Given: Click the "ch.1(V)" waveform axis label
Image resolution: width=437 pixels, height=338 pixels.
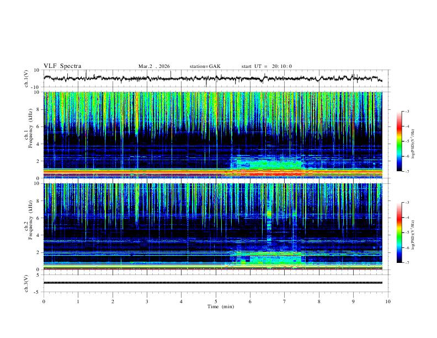Looking at the screenshot, I should tap(26, 78).
